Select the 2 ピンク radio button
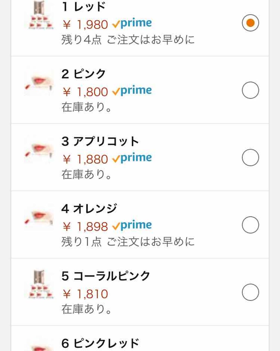 [250, 90]
